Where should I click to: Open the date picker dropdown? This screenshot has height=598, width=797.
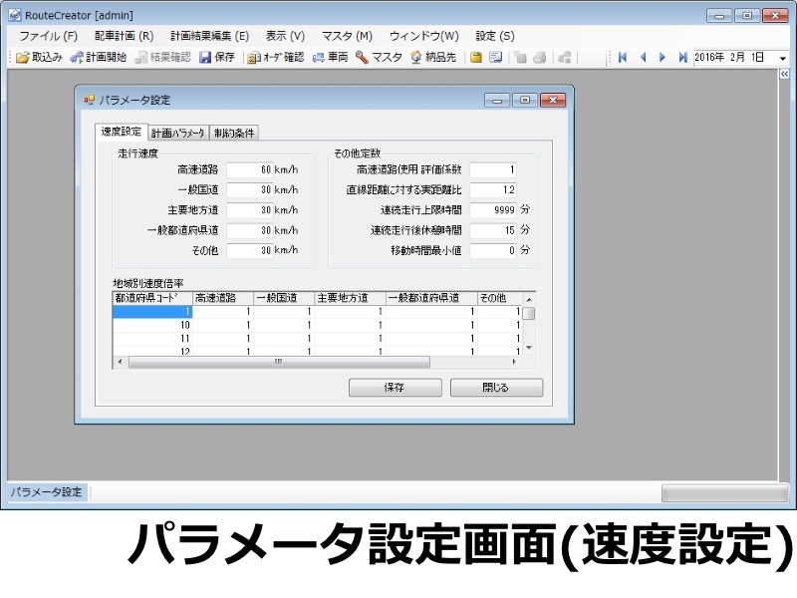pyautogui.click(x=784, y=57)
